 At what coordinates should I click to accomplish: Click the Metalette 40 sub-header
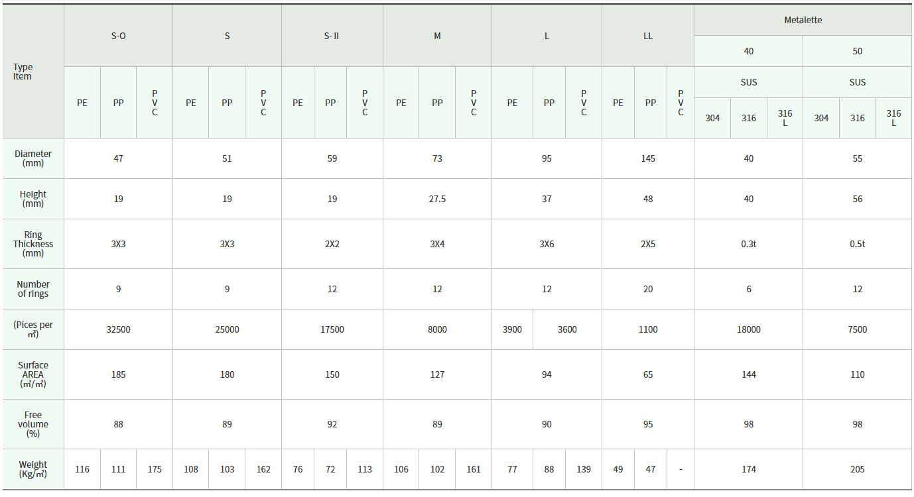[x=748, y=51]
